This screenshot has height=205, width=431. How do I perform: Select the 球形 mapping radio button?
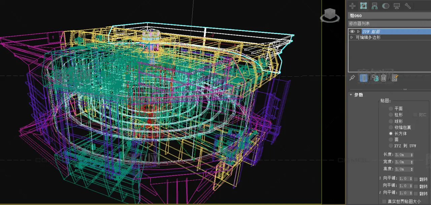391,121
